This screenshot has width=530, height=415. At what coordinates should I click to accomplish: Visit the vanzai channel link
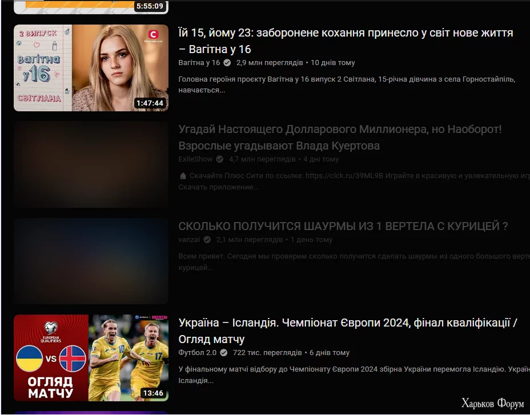pos(189,240)
